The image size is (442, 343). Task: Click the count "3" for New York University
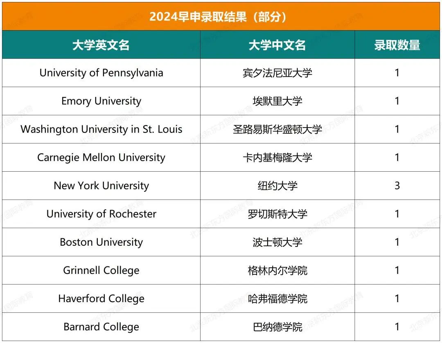(397, 186)
